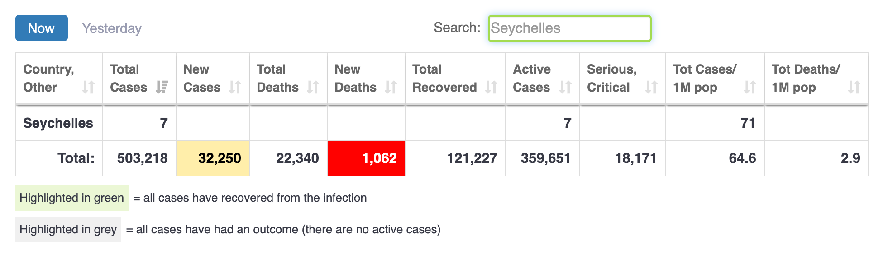The width and height of the screenshot is (888, 264).
Task: Click the yellow 32,250 new cases cell
Action: point(213,158)
